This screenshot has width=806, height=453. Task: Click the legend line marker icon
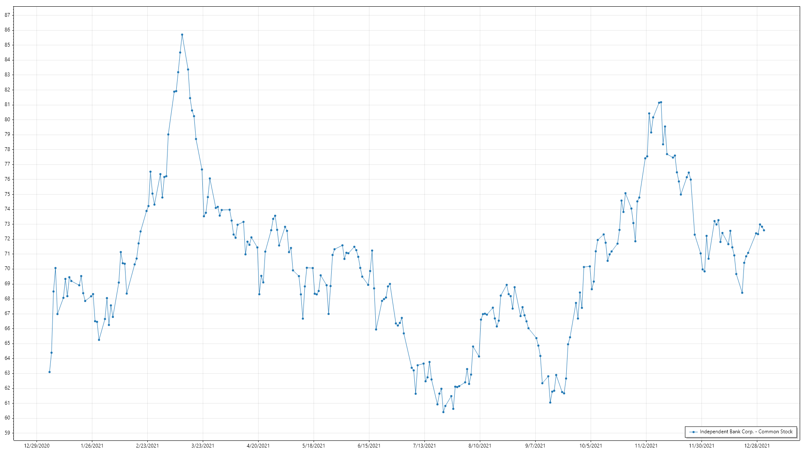click(693, 432)
